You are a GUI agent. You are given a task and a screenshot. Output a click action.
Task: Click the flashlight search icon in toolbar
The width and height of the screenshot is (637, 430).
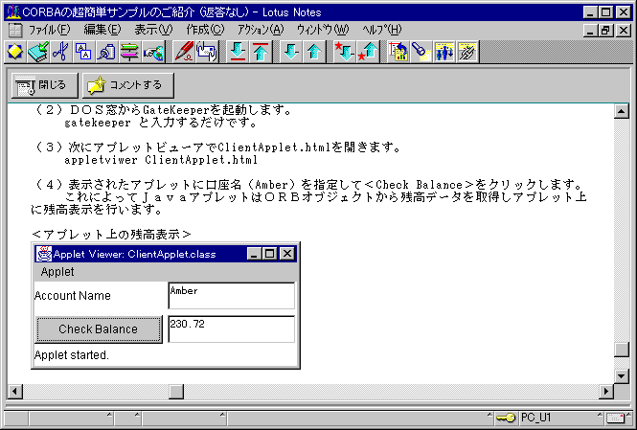tap(421, 51)
